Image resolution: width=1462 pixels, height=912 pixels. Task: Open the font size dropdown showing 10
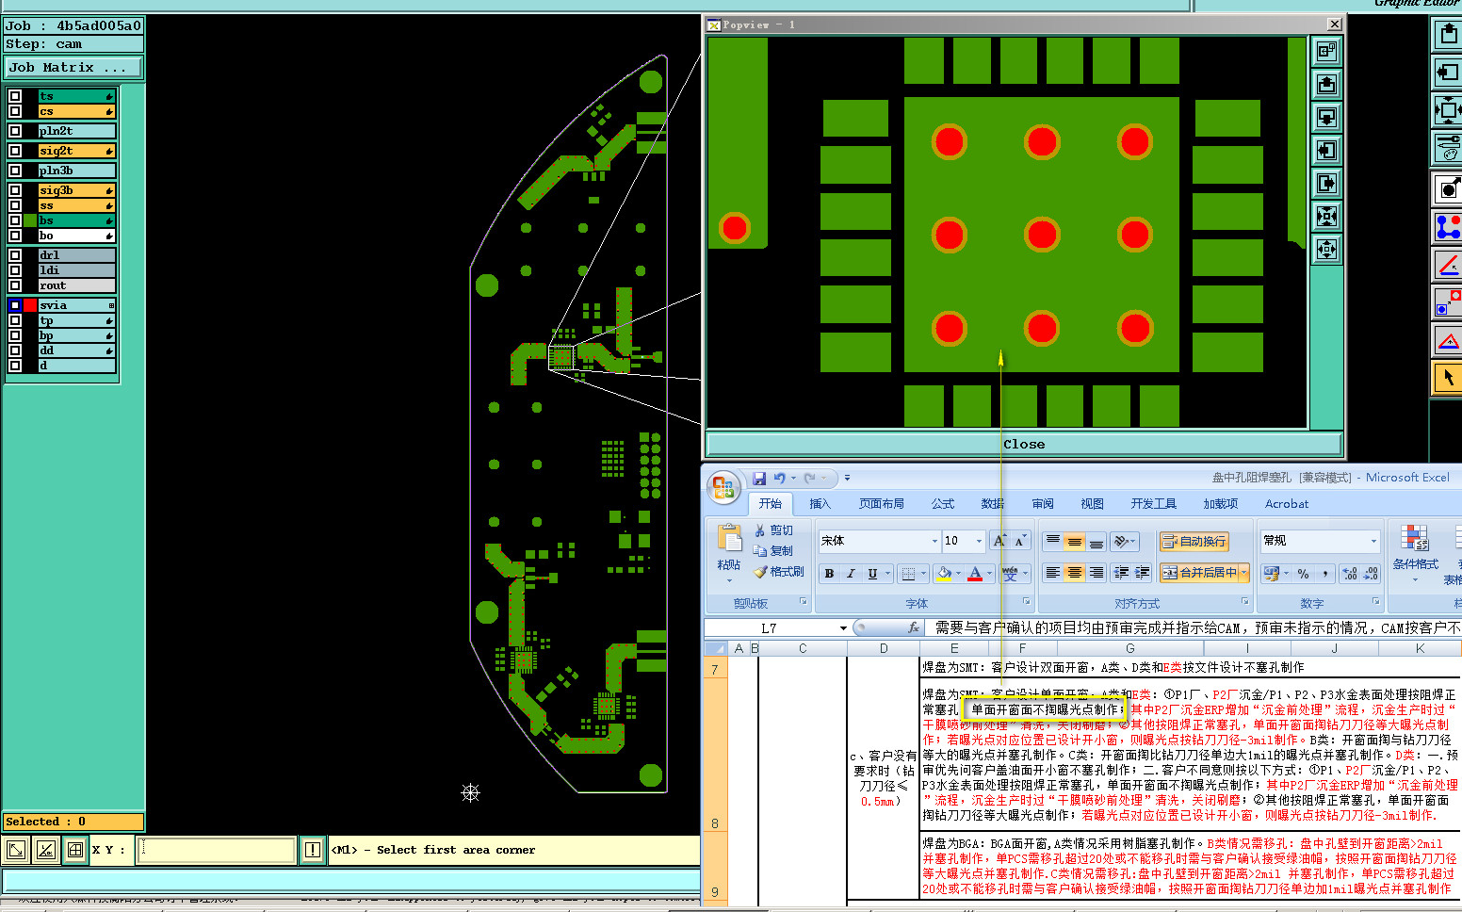point(980,541)
